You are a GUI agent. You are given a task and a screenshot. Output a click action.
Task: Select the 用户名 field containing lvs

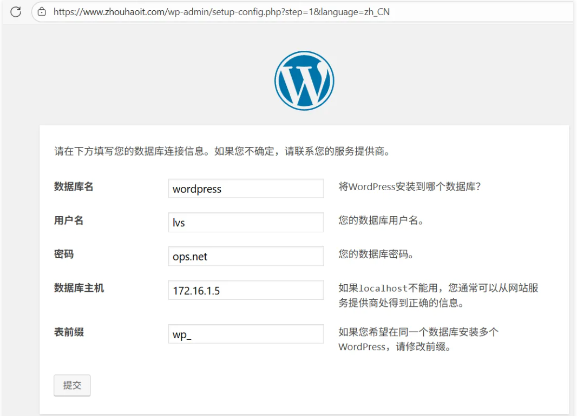[246, 222]
